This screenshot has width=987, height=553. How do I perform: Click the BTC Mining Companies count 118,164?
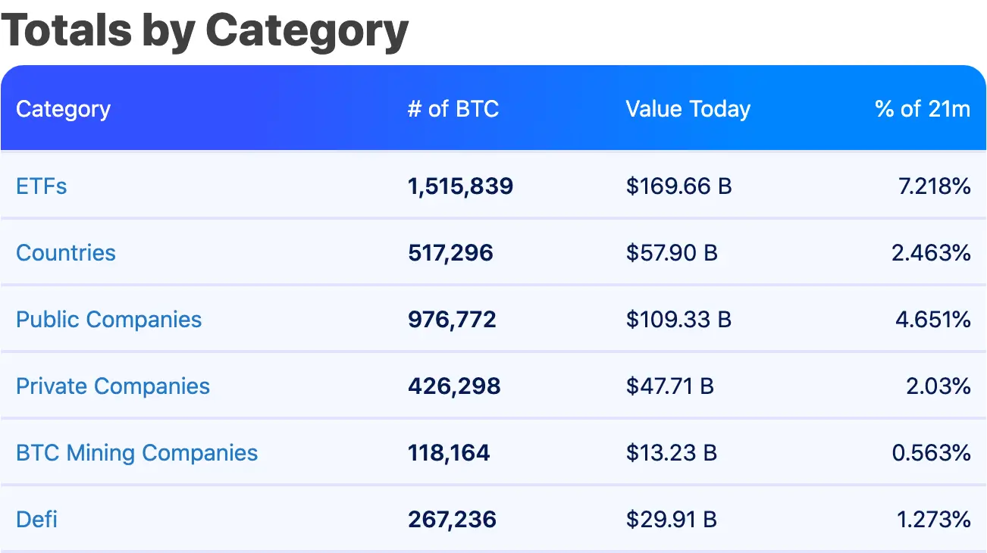point(450,453)
